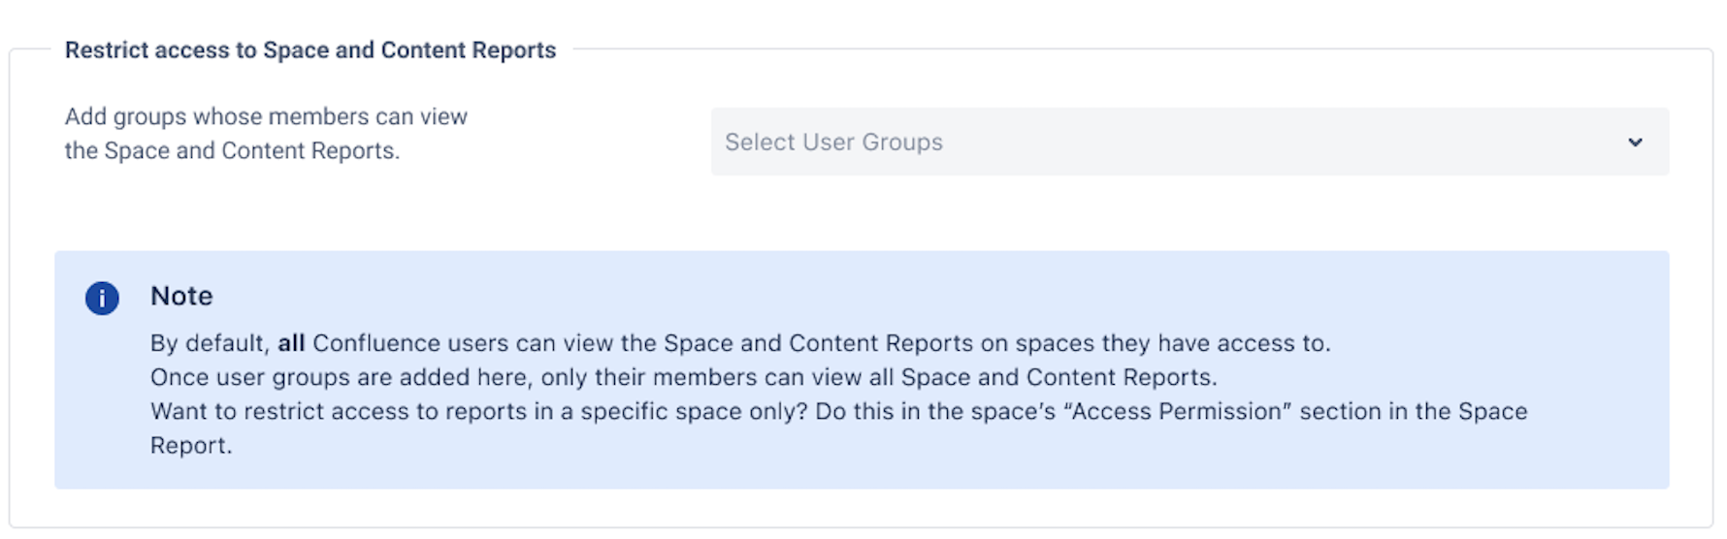Click the bold word "all"
This screenshot has width=1727, height=539.
[x=291, y=343]
